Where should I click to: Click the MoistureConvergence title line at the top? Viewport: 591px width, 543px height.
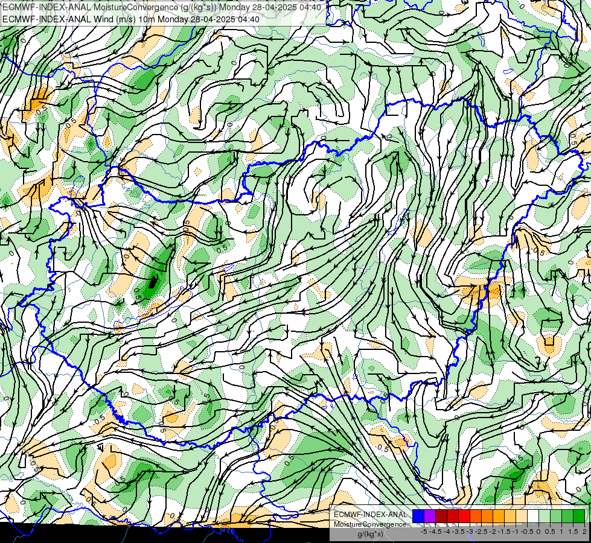pyautogui.click(x=162, y=7)
